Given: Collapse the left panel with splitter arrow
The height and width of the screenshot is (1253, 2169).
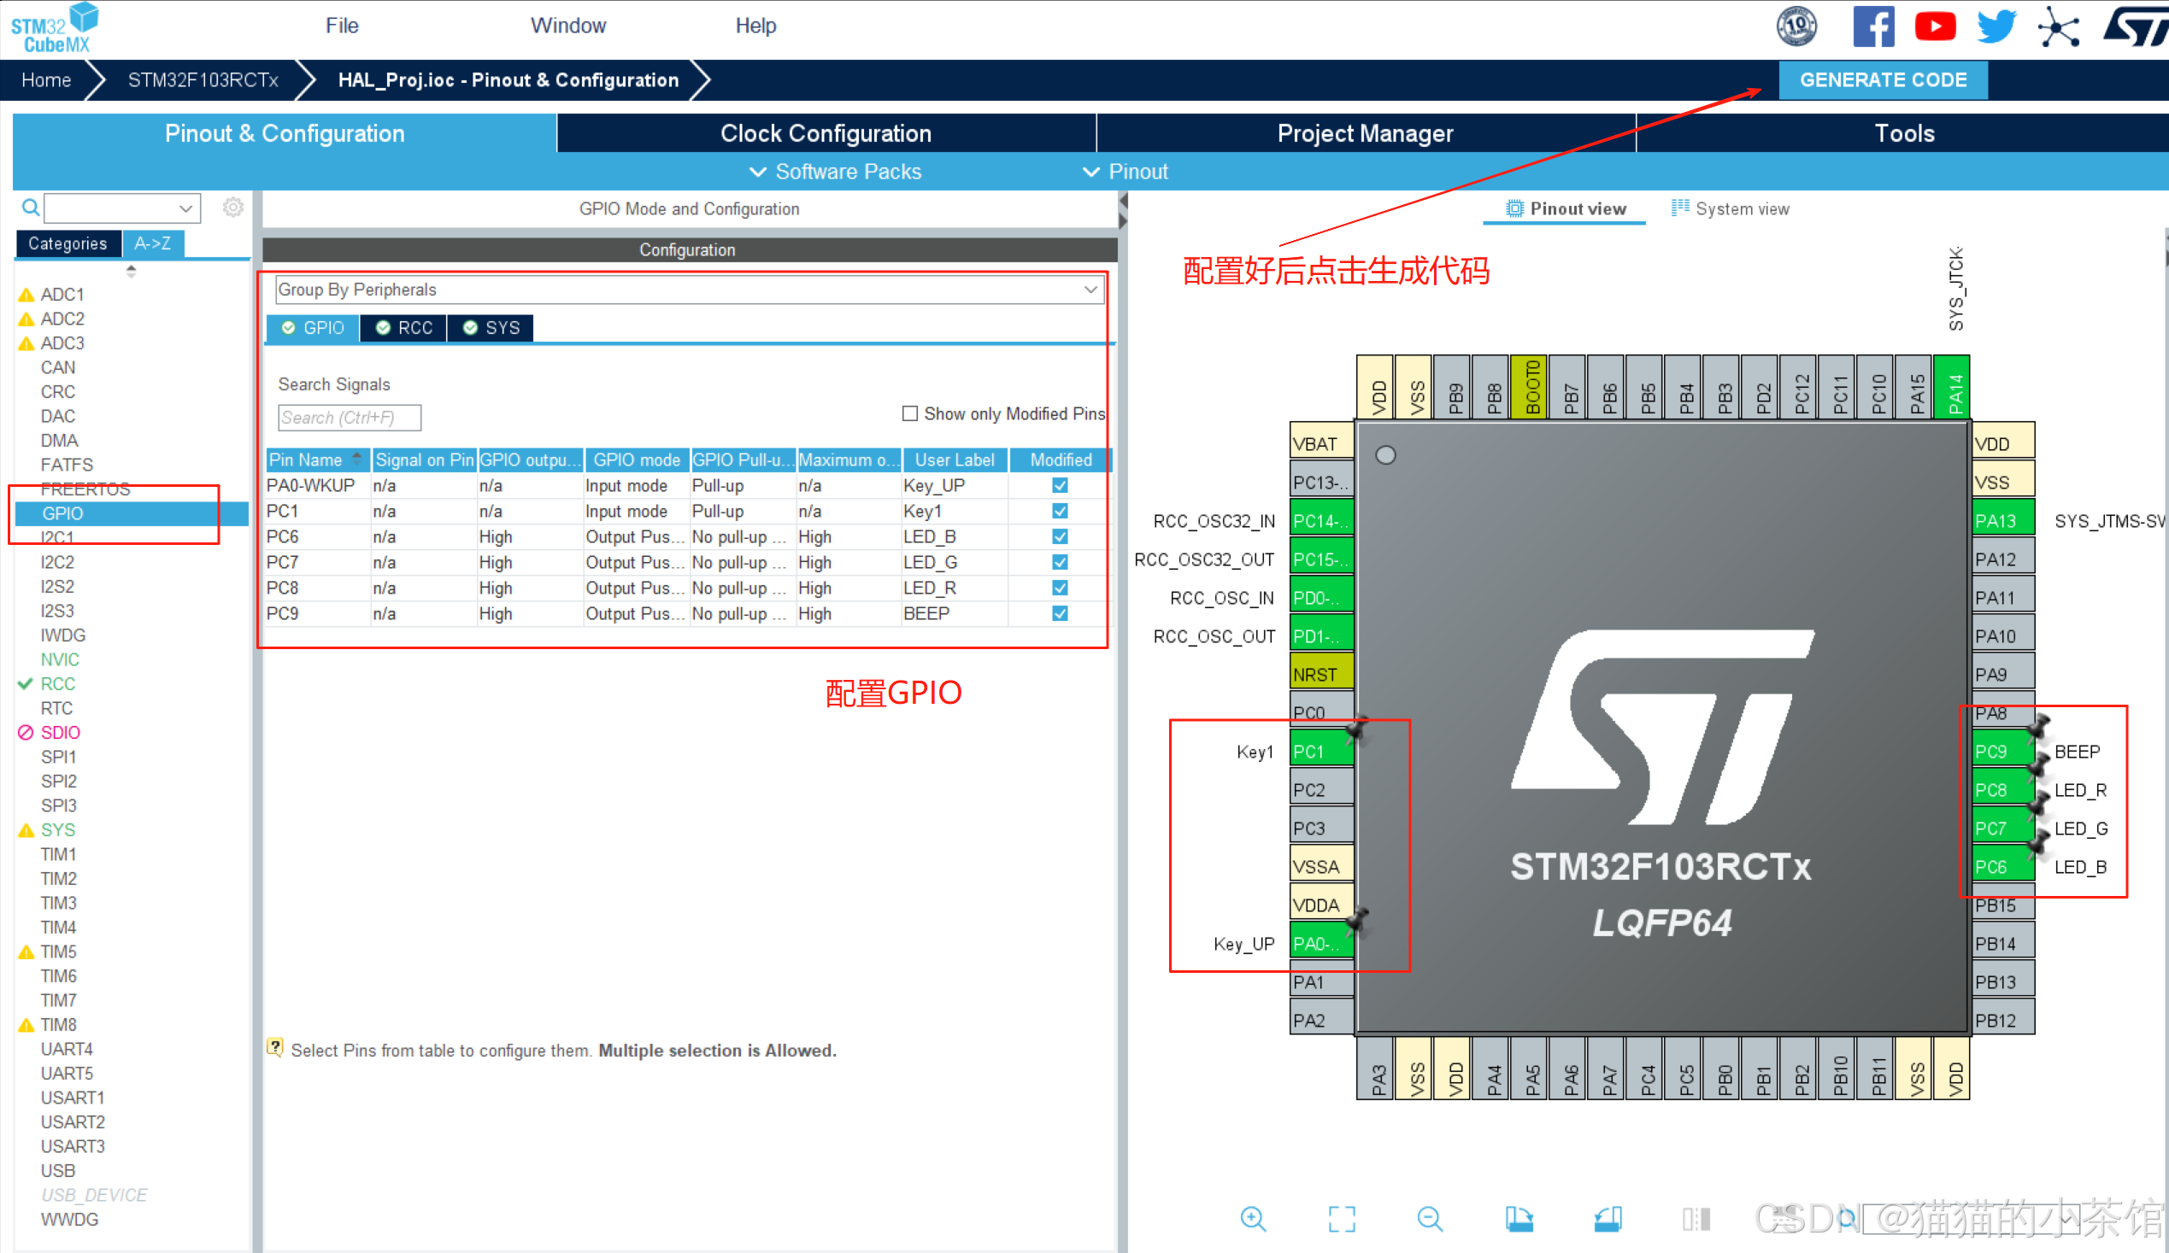Looking at the screenshot, I should coord(1122,202).
